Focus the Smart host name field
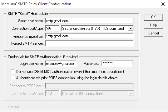 tap(89, 21)
